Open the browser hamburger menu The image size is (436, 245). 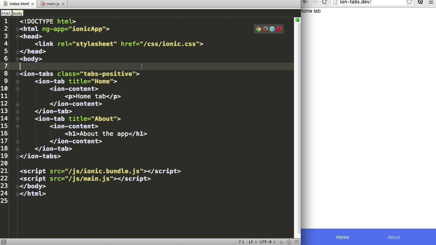point(431,2)
